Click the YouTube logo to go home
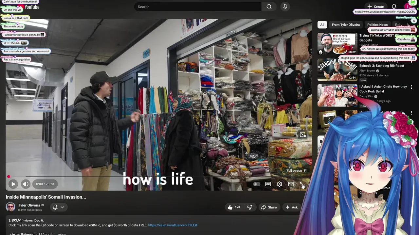The height and width of the screenshot is (235, 419). [x=28, y=7]
